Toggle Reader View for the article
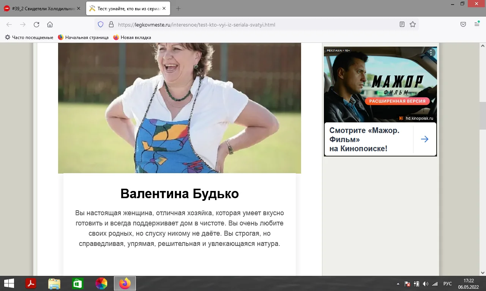This screenshot has height=291, width=486. click(402, 24)
